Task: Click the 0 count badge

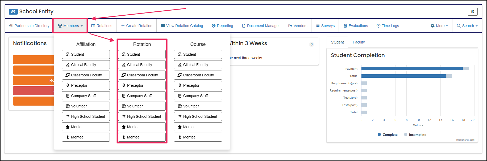Action: [311, 44]
